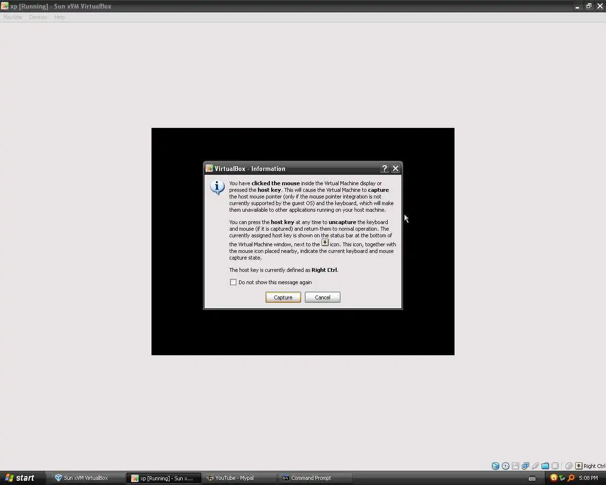
Task: Click the floppy disk status bar icon
Action: point(516,466)
